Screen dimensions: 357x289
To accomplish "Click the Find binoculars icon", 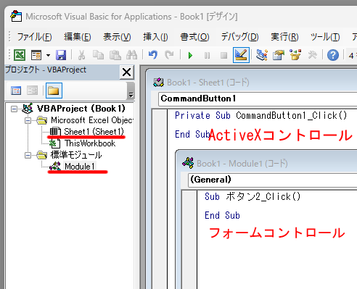I will tap(132, 55).
